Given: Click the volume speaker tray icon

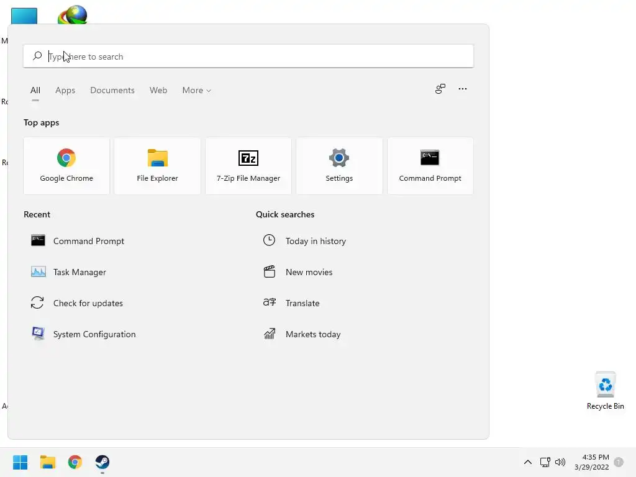Looking at the screenshot, I should (560, 462).
